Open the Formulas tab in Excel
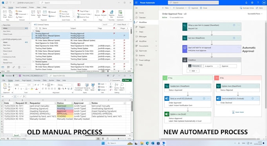The width and height of the screenshot is (267, 146). [x=37, y=80]
